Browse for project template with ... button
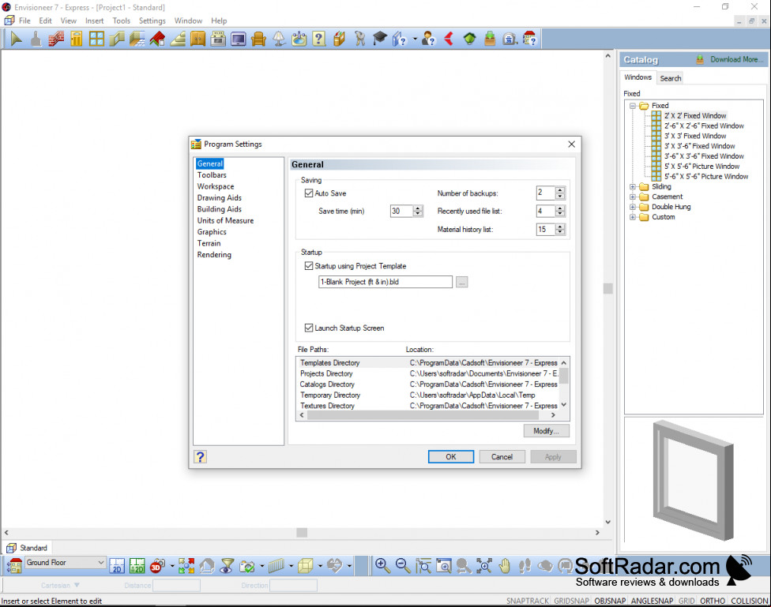This screenshot has height=607, width=771. [x=461, y=282]
